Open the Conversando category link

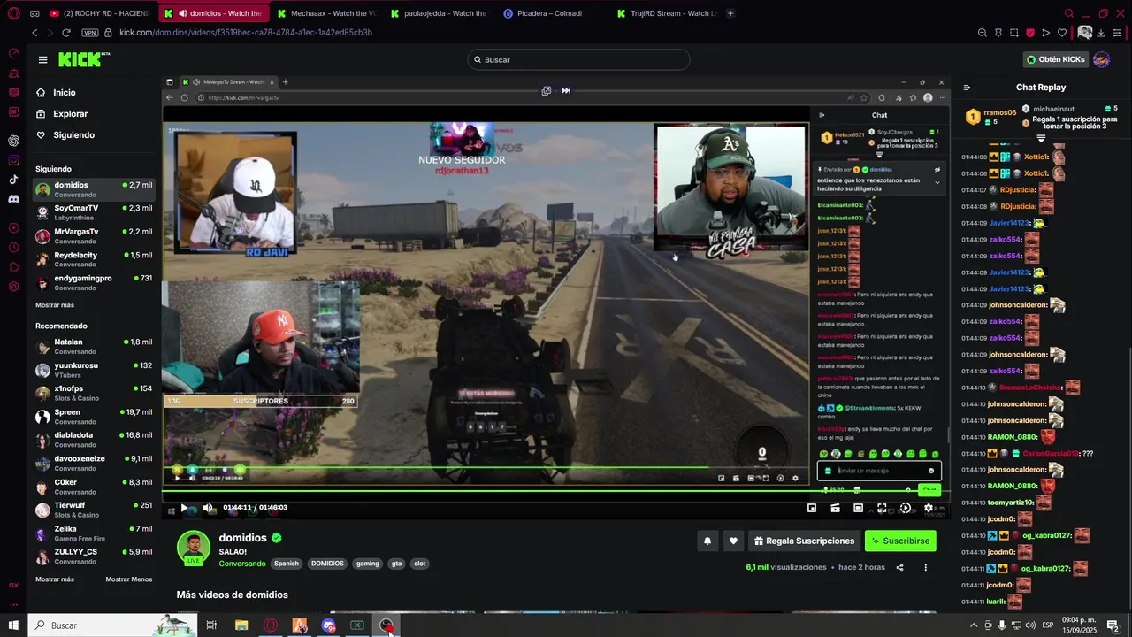[x=242, y=564]
